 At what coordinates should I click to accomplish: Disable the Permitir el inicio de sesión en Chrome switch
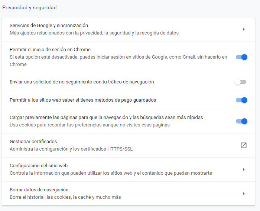tap(241, 57)
